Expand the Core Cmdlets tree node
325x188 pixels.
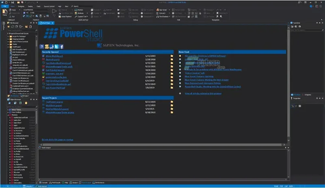coord(8,112)
